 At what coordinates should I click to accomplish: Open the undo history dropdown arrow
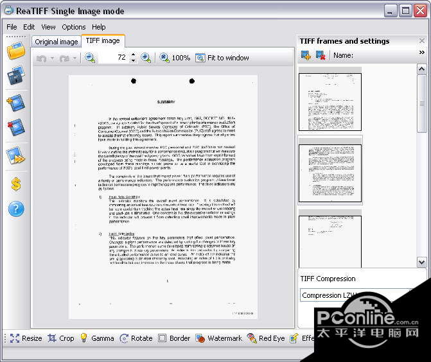coord(52,58)
